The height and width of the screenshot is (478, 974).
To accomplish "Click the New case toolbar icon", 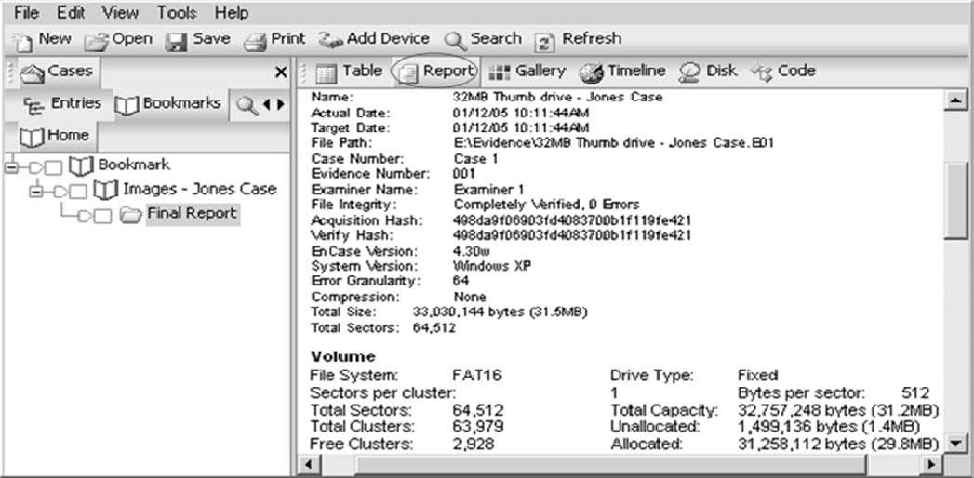I will click(x=25, y=40).
